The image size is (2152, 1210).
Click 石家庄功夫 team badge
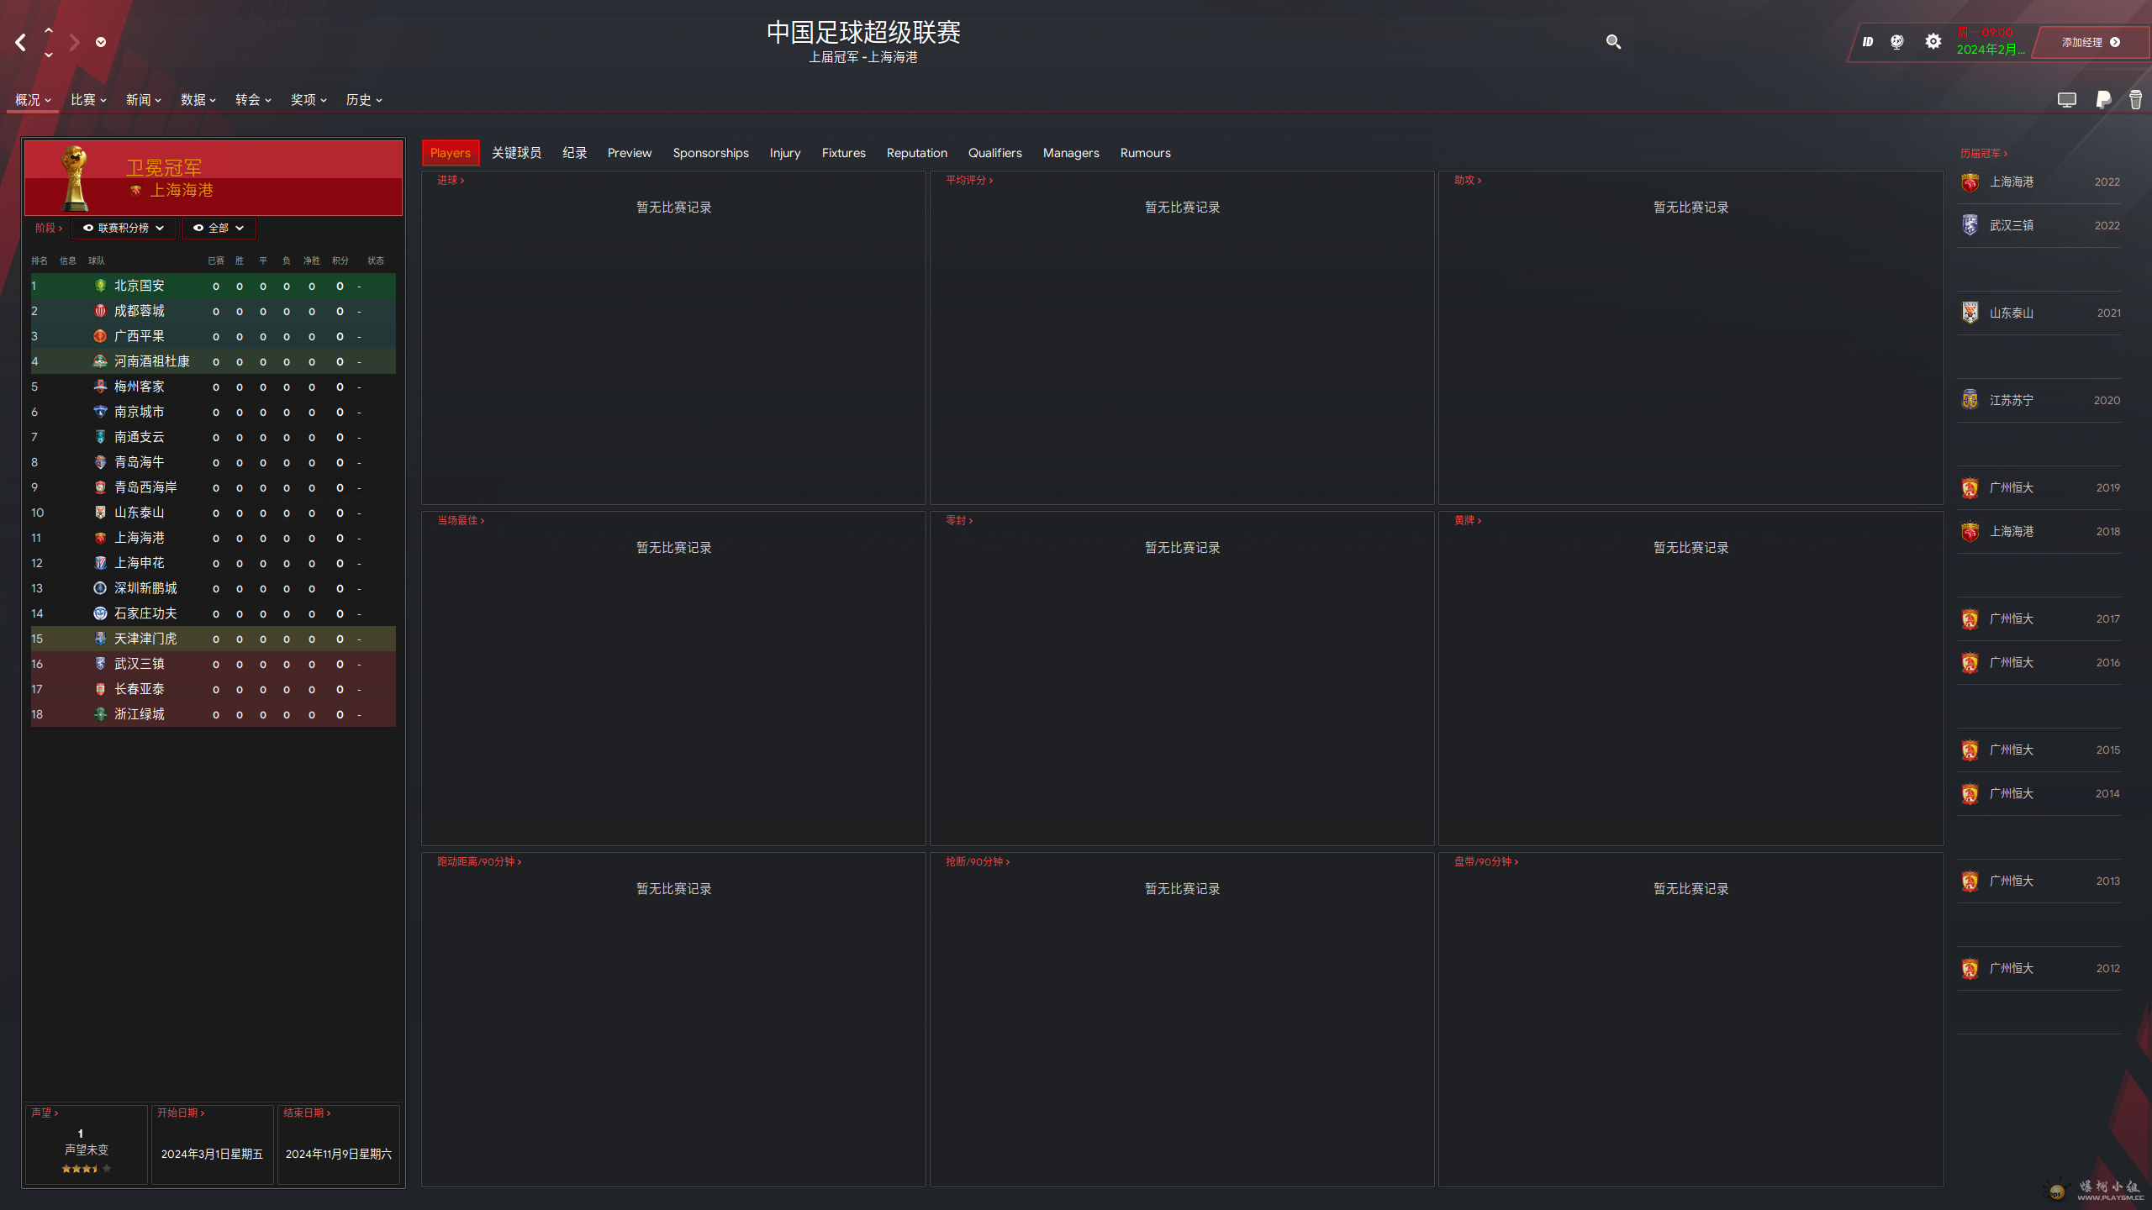pyautogui.click(x=100, y=613)
